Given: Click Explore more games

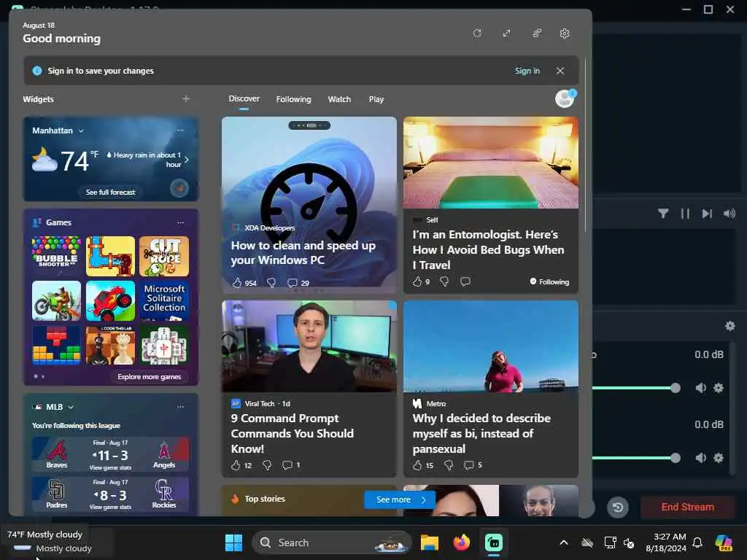Looking at the screenshot, I should click(x=149, y=377).
